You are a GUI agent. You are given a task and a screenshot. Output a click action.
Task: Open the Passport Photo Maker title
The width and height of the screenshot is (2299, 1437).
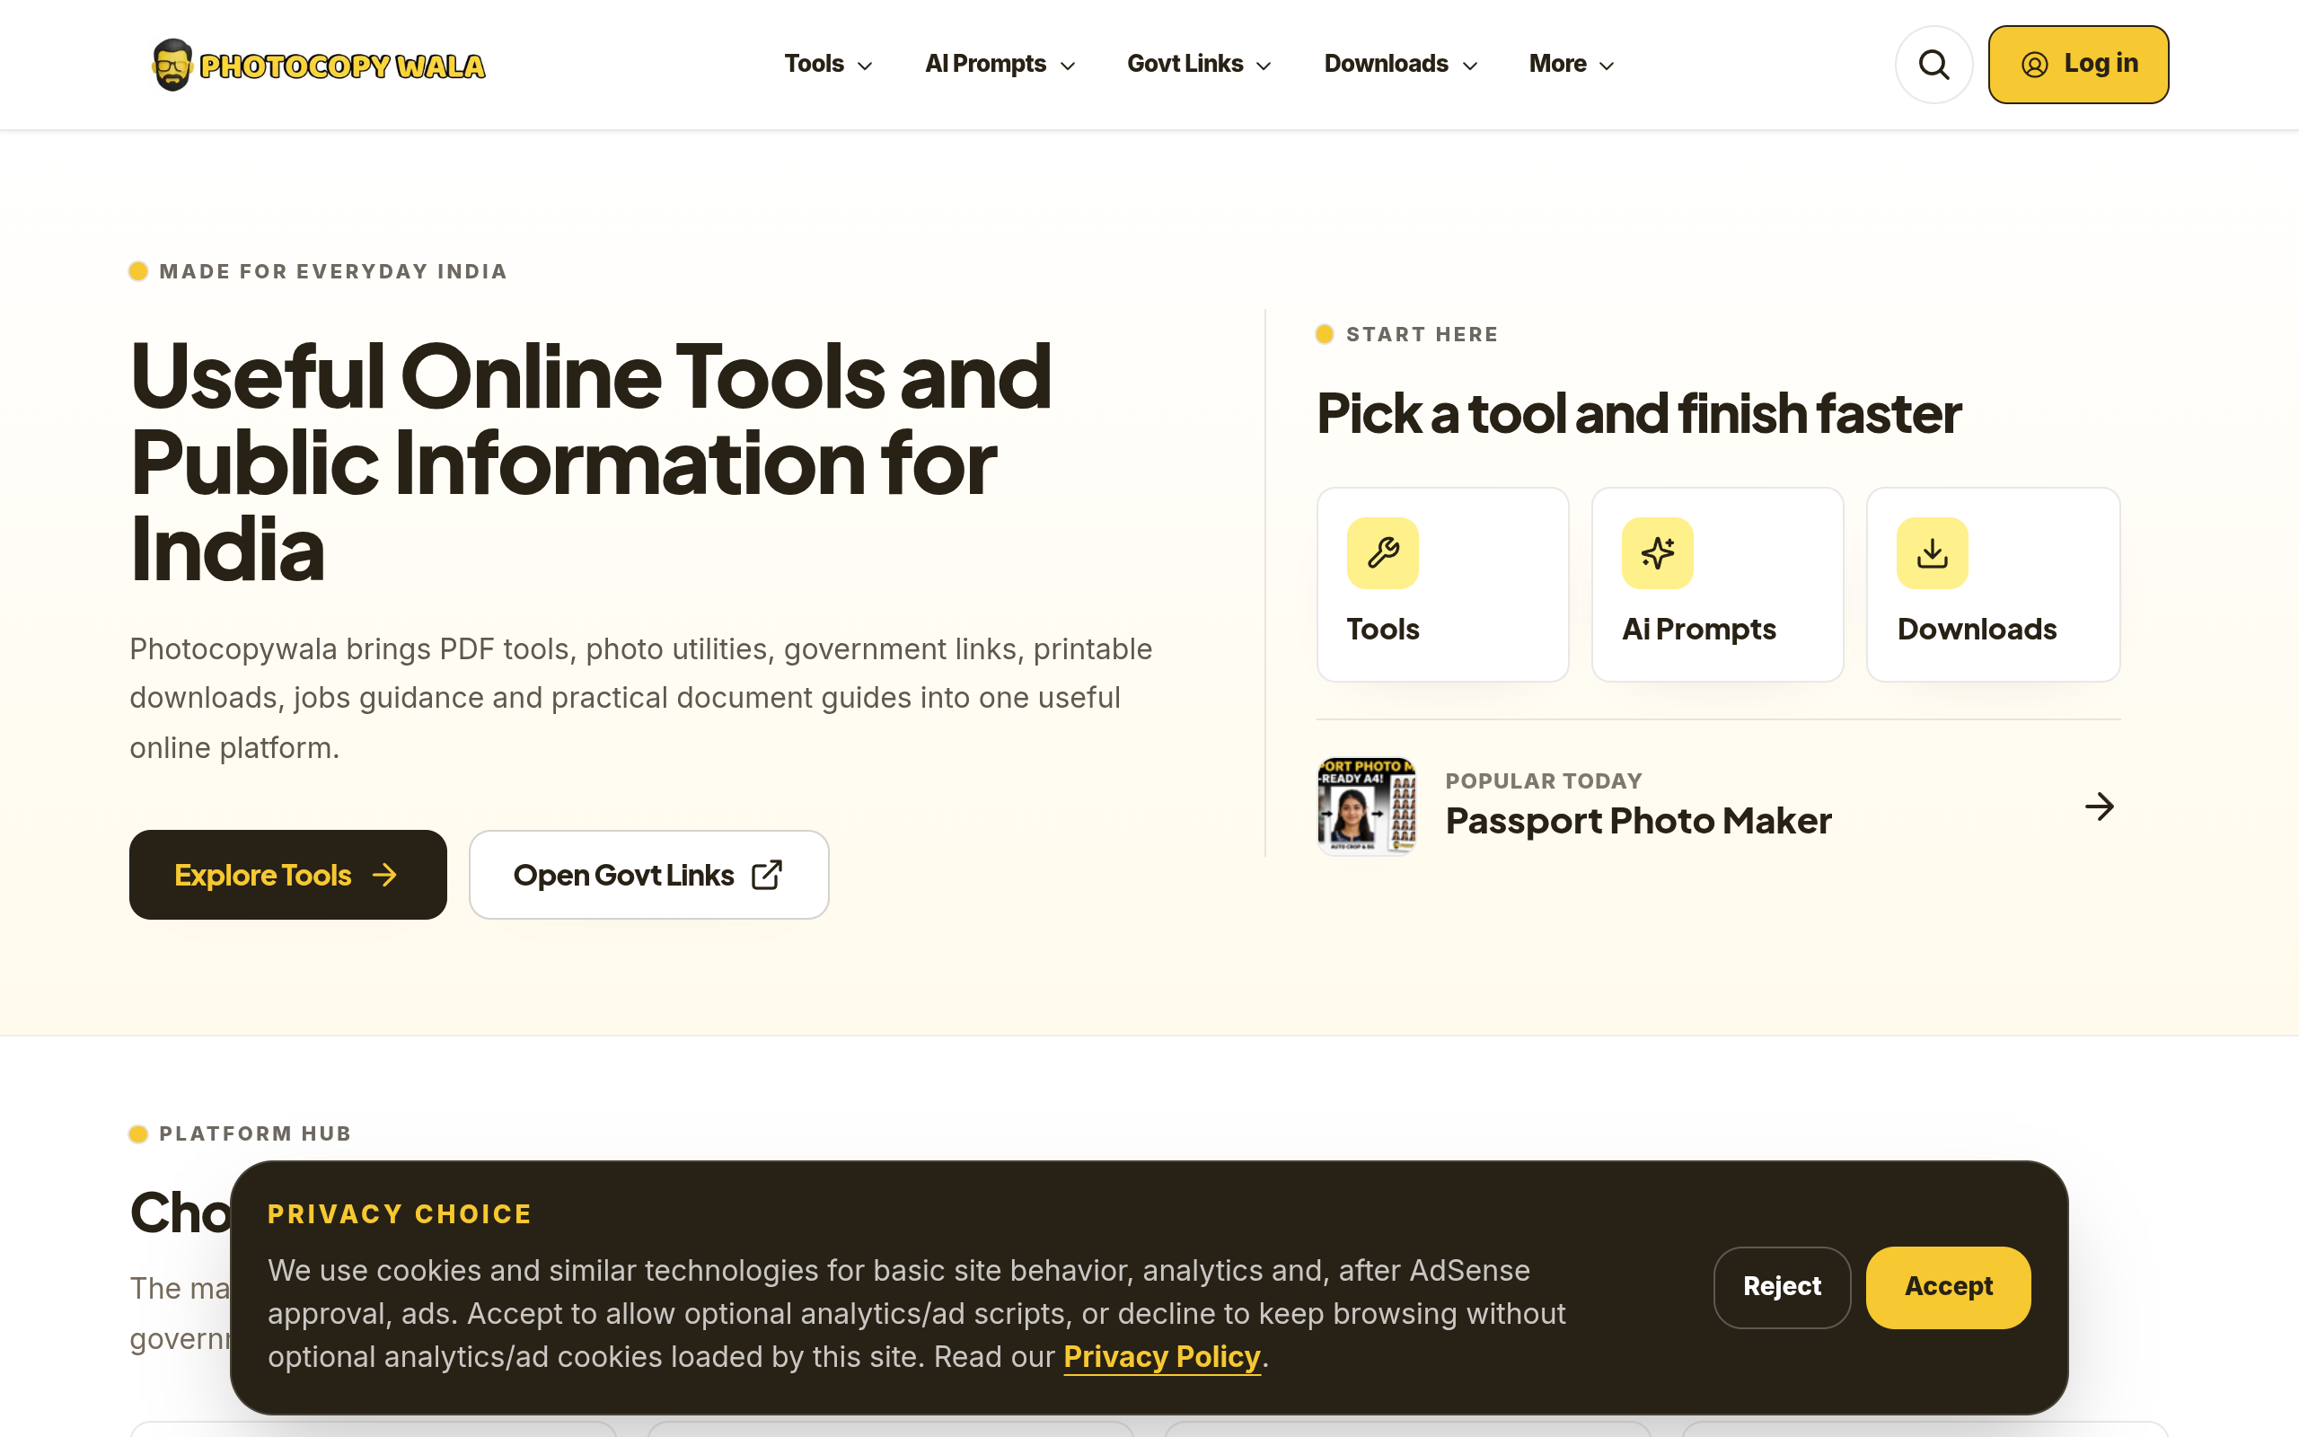[1638, 820]
